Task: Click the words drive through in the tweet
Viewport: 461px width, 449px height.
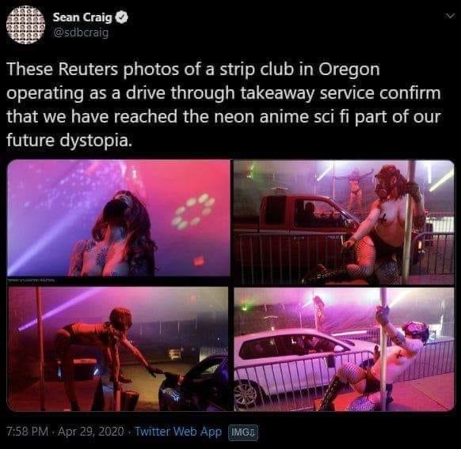Action: [x=181, y=94]
